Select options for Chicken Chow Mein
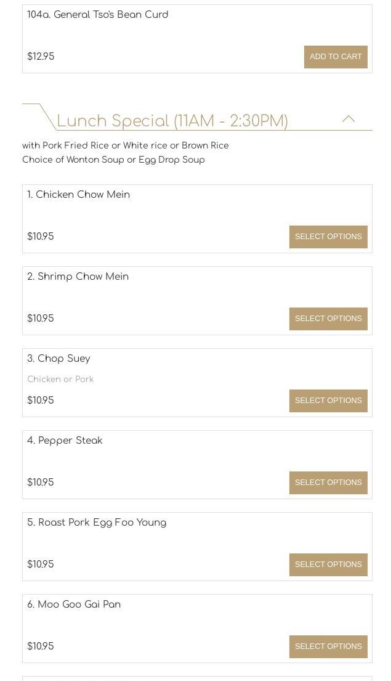391x681 pixels. coord(328,237)
